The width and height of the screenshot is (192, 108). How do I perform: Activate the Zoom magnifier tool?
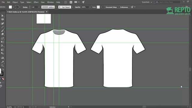click(x=2, y=66)
